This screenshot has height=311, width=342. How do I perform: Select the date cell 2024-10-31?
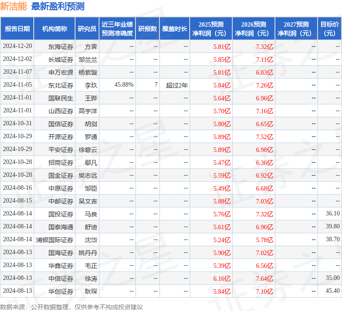tap(17, 124)
